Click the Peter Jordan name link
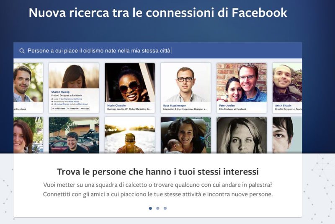This screenshot has height=224, width=335. [x=227, y=105]
